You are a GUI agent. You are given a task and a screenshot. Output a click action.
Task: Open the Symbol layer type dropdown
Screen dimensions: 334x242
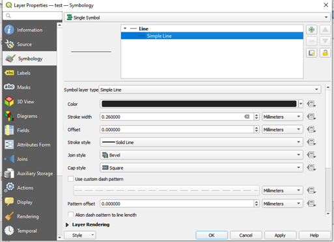click(x=210, y=90)
